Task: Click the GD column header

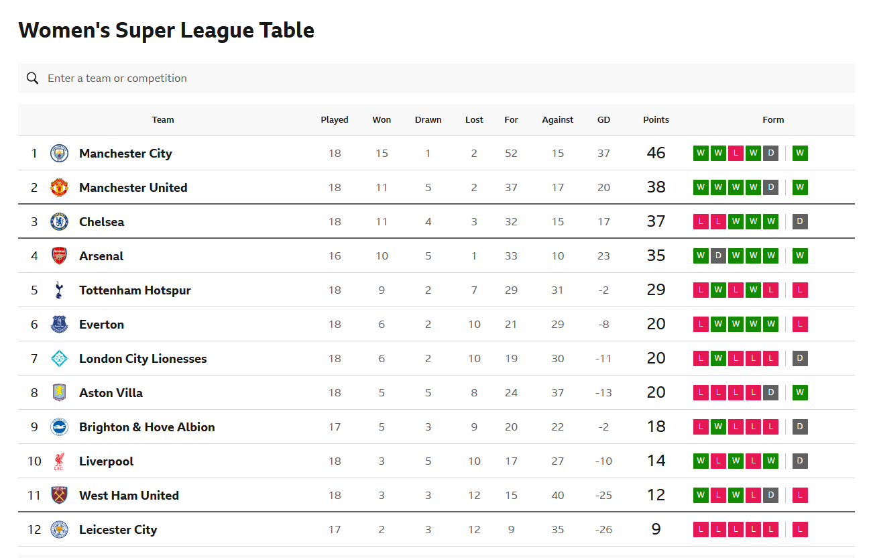Action: tap(603, 120)
